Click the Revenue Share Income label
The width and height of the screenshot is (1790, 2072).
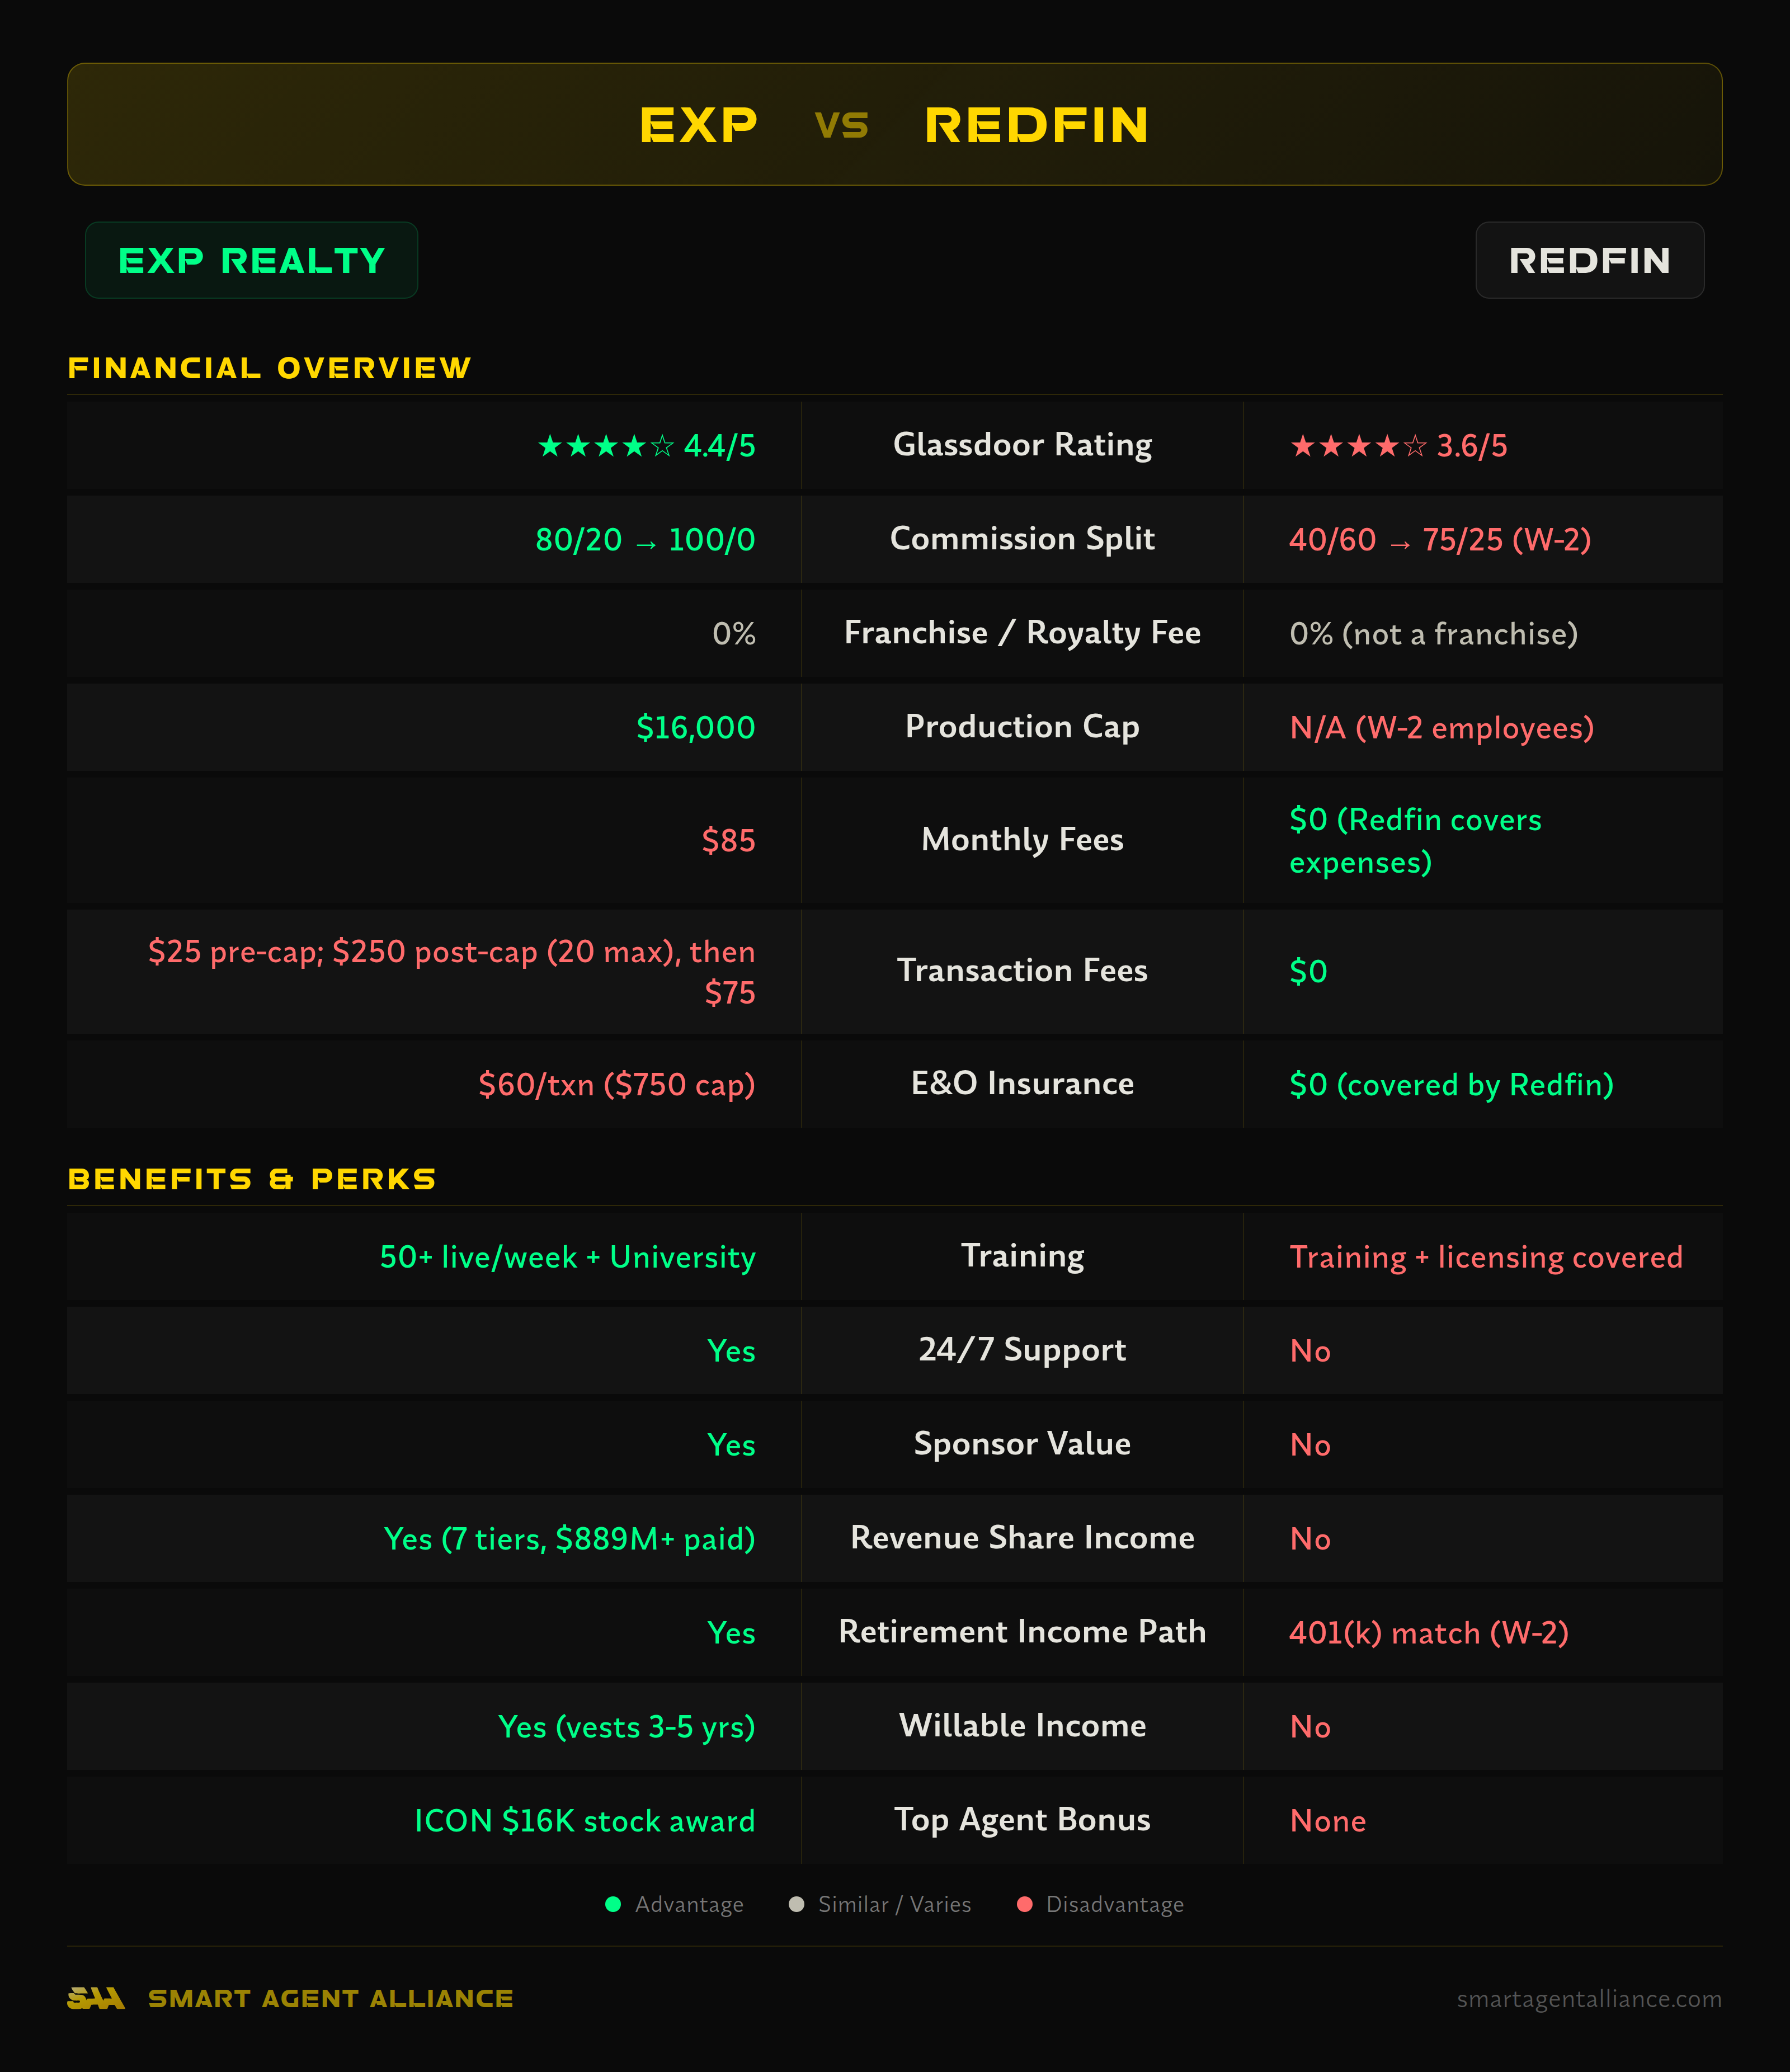pyautogui.click(x=1022, y=1538)
